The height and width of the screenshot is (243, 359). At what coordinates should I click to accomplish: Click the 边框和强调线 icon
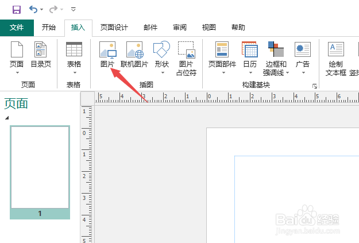pos(276,49)
